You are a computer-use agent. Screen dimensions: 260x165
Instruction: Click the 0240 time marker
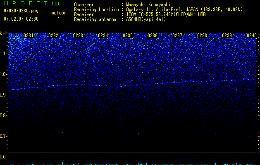(252, 35)
